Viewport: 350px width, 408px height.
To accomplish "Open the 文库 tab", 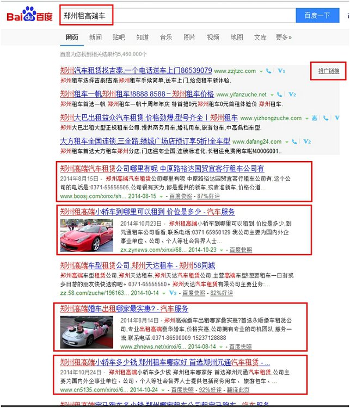I will pos(260,38).
